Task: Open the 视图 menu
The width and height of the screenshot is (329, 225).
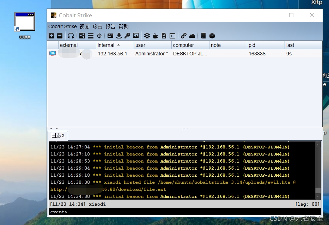Action: (x=84, y=27)
